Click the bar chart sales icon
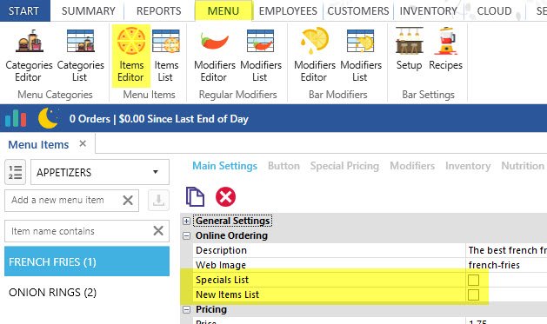Screen dimensions: 547x324 16,118
